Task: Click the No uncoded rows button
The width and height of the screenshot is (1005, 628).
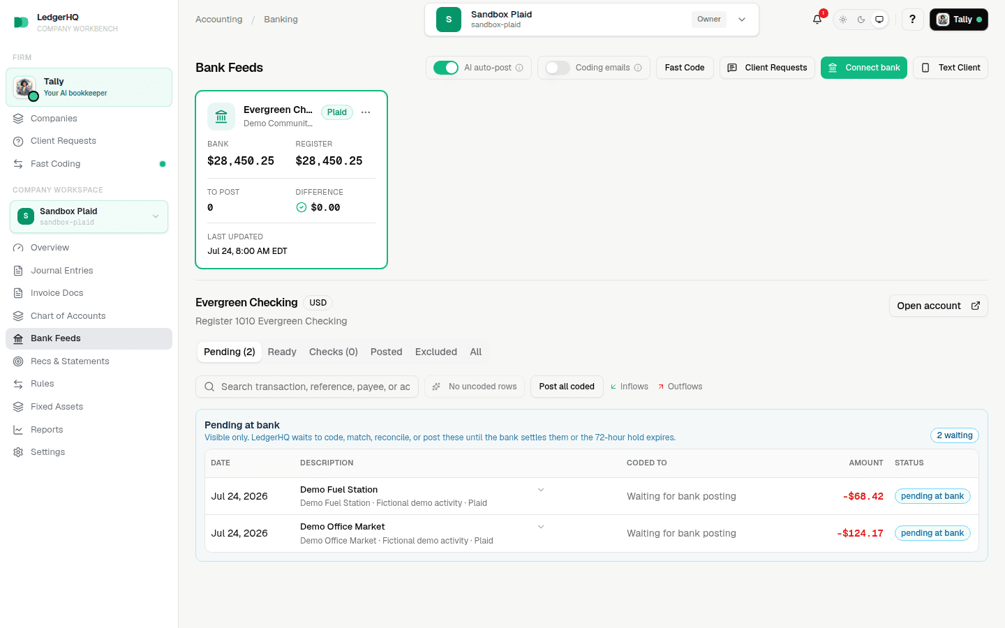Action: [475, 387]
